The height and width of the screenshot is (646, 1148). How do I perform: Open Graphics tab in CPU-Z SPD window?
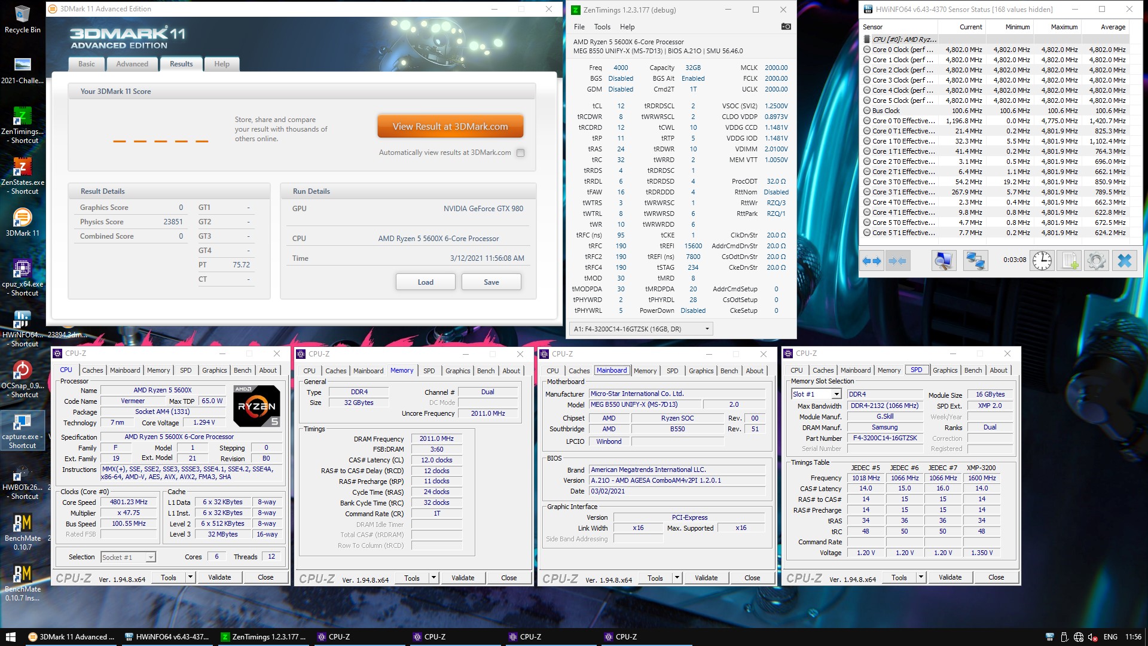[945, 370]
